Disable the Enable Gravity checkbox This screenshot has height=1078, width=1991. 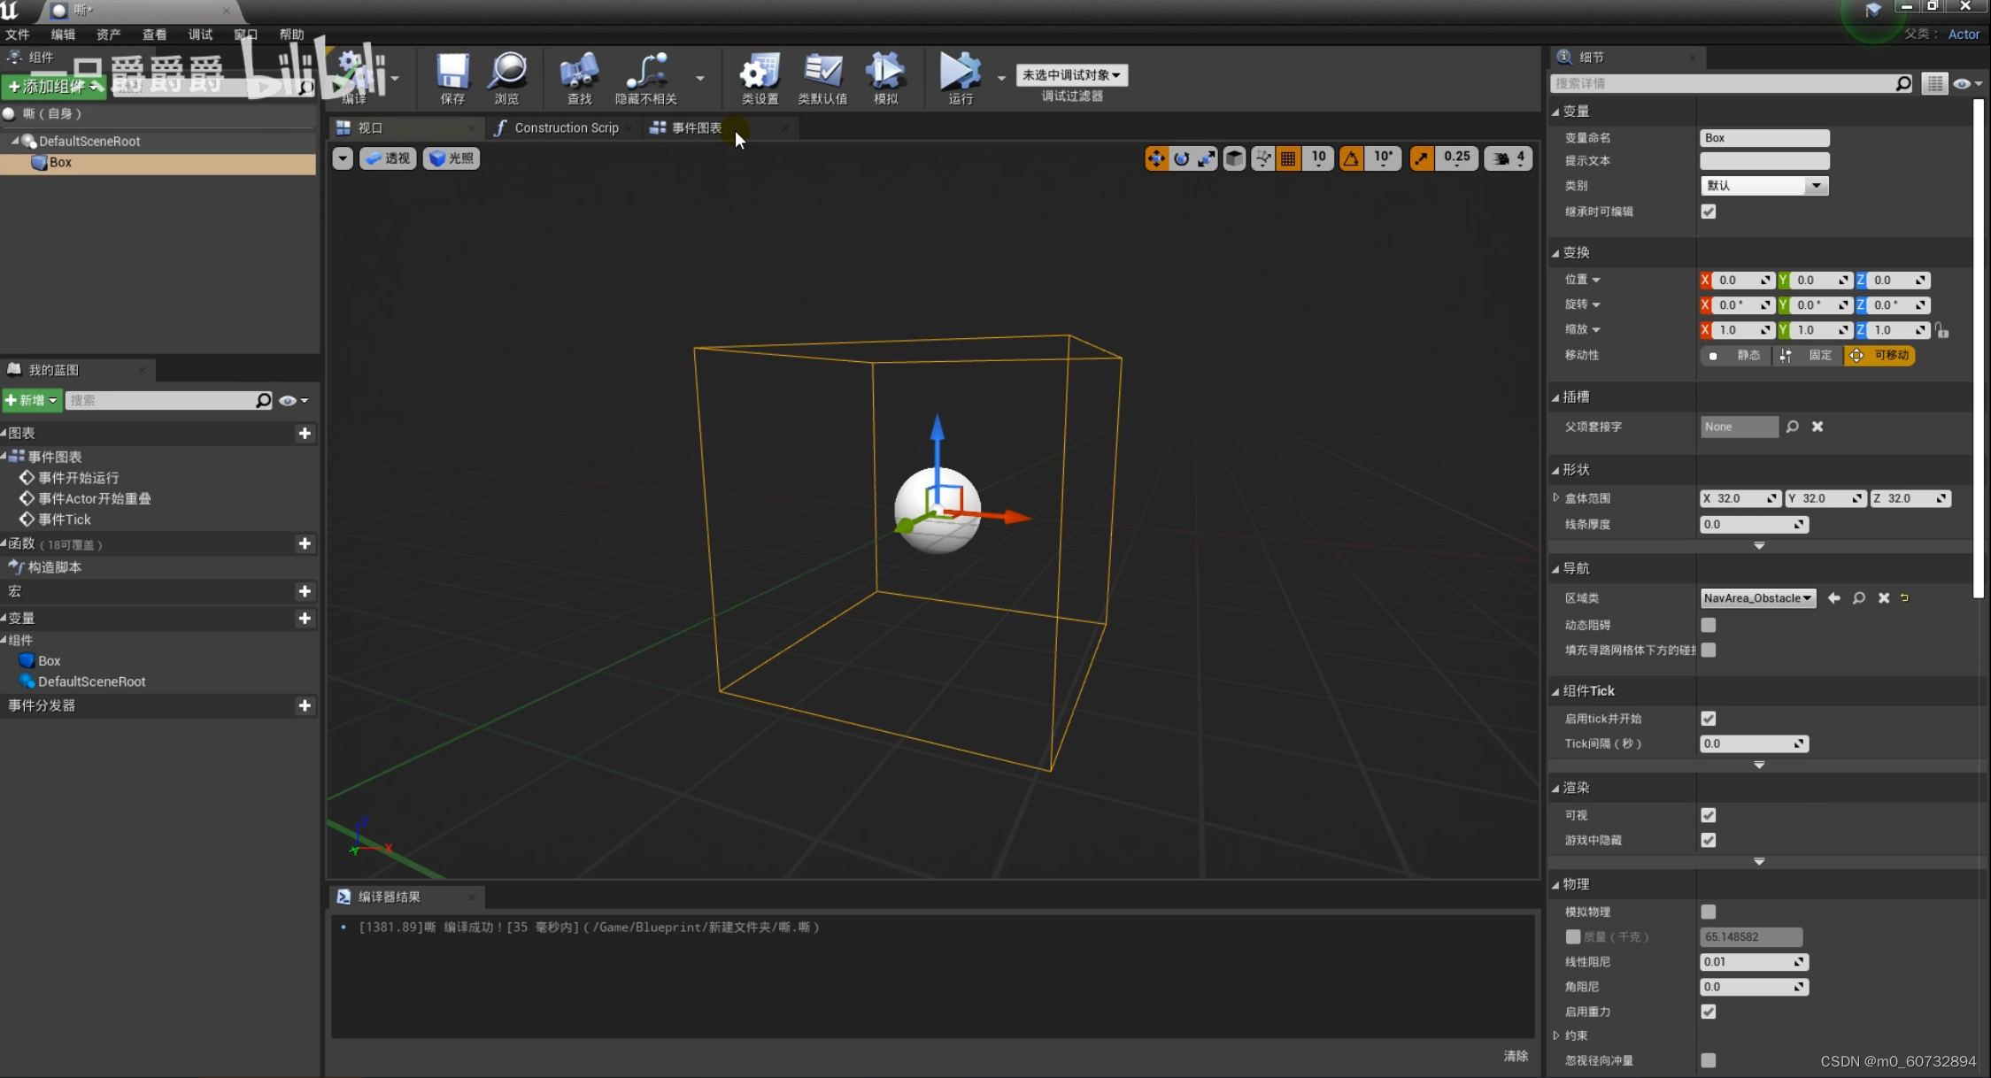[x=1708, y=1012]
